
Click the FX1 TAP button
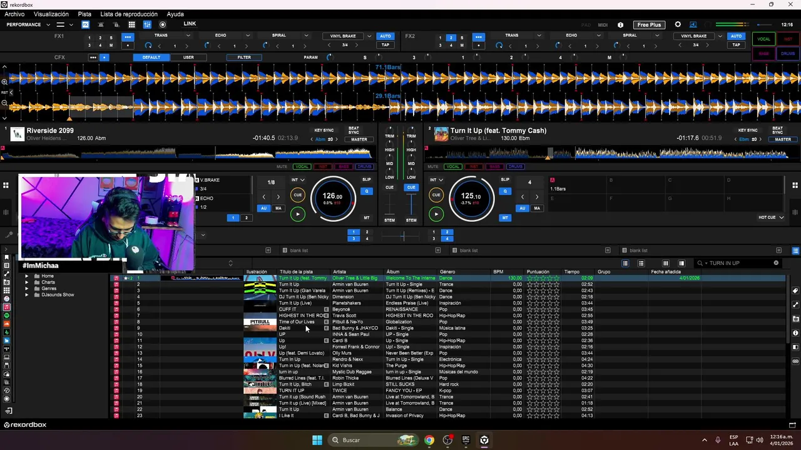point(385,45)
